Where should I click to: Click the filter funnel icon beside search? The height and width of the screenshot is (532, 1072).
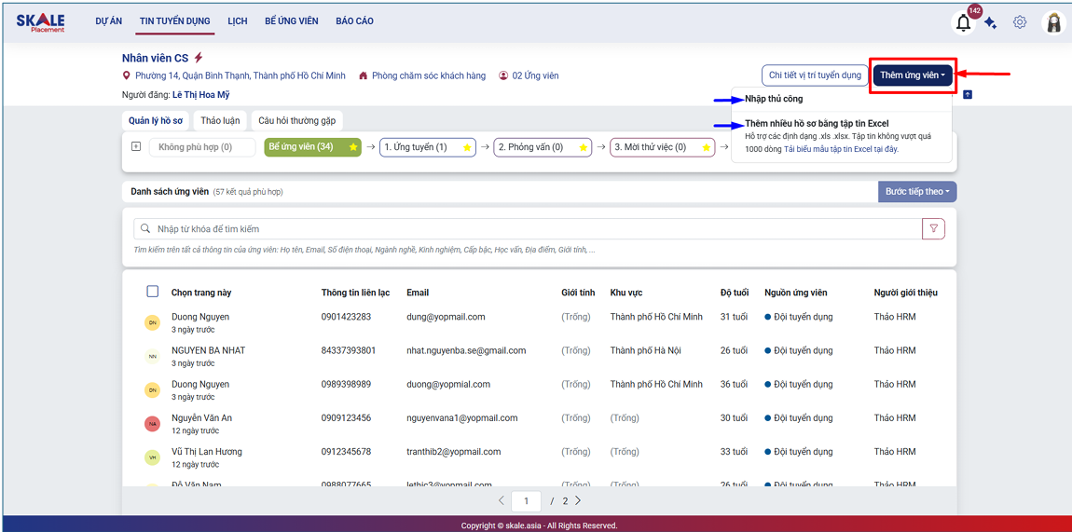click(933, 229)
